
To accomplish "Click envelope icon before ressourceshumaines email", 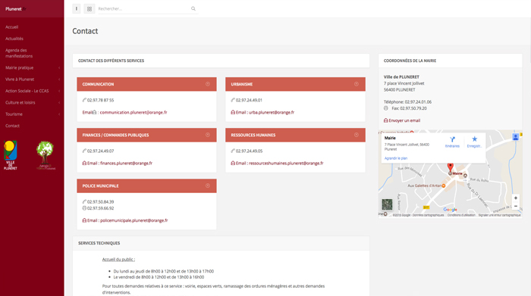I will pyautogui.click(x=233, y=164).
